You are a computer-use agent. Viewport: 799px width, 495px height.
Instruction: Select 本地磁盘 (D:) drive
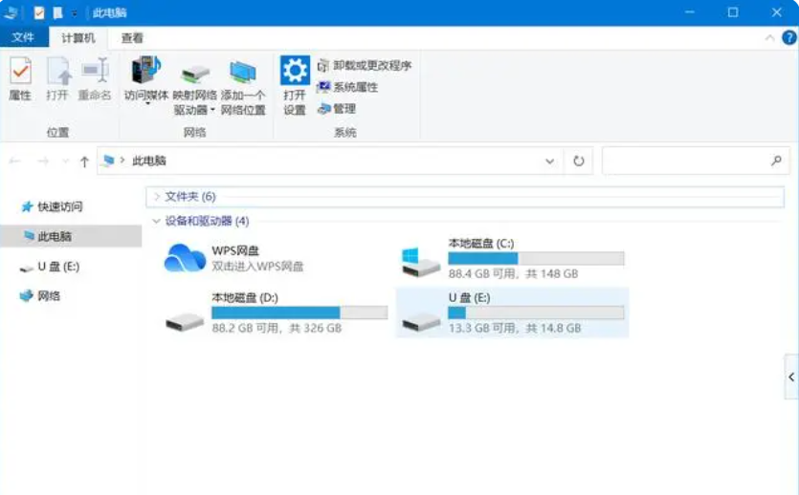coord(185,312)
